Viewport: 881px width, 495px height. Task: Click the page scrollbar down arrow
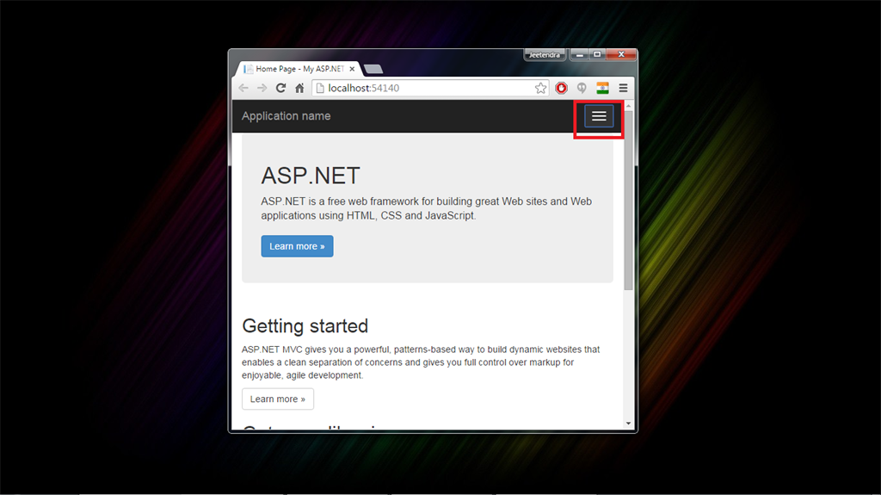628,424
